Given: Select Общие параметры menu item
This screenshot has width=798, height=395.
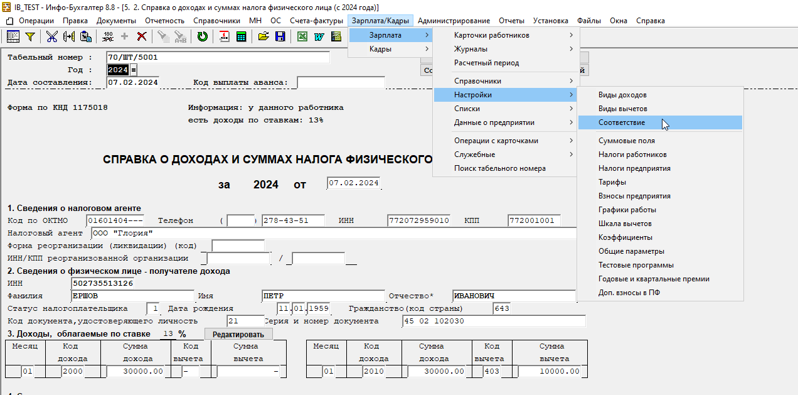Looking at the screenshot, I should (660, 251).
